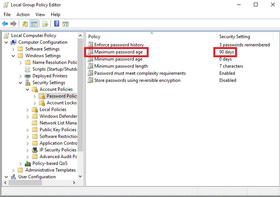Image resolution: width=280 pixels, height=197 pixels.
Task: Click the tree pane horizontal scrollbar thumb
Action: 25,182
